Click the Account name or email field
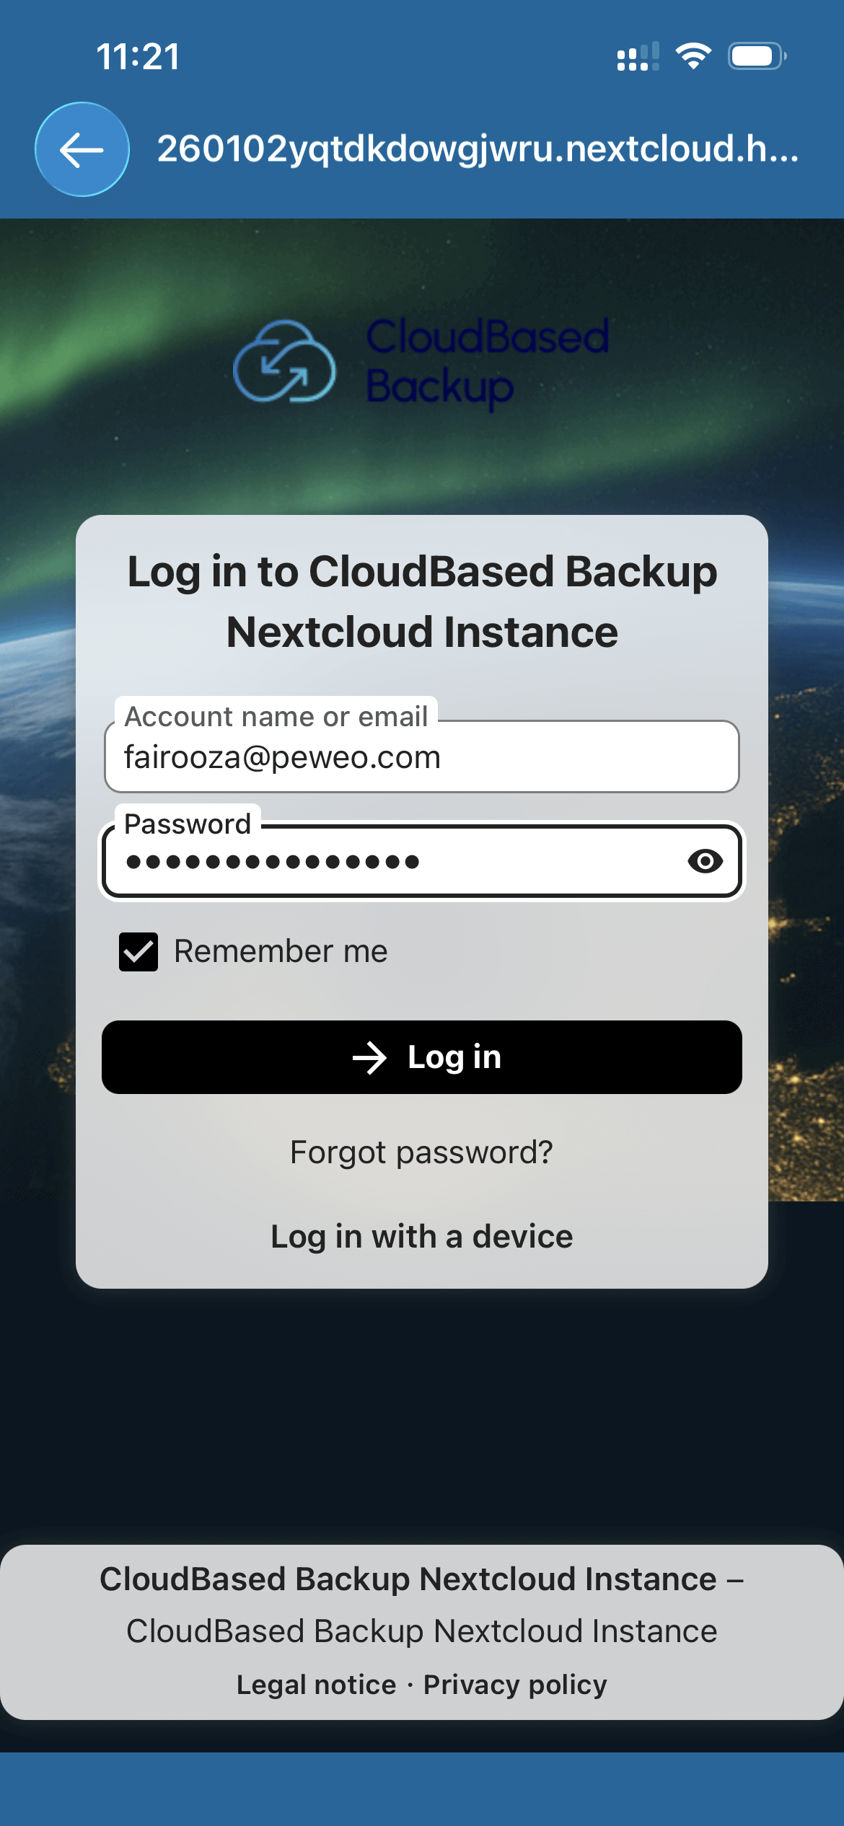The width and height of the screenshot is (844, 1826). 422,757
